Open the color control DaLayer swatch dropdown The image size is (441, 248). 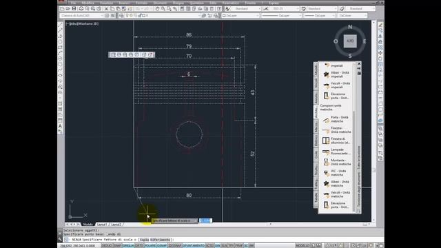coord(240,15)
